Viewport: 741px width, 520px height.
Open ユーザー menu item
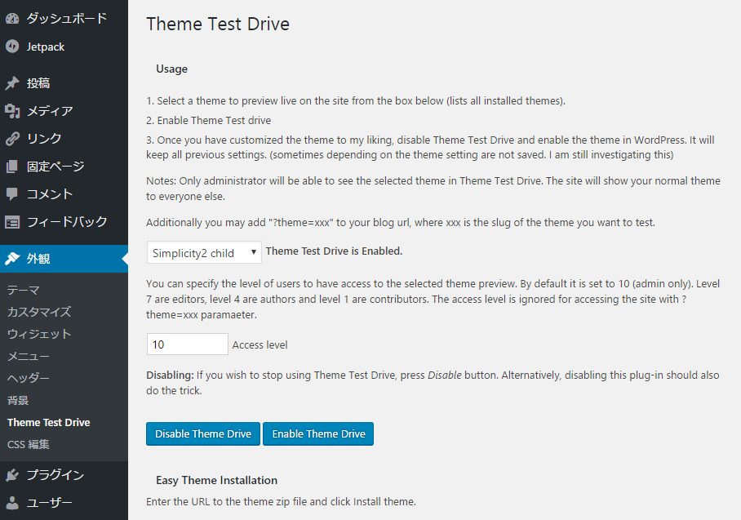point(64,503)
